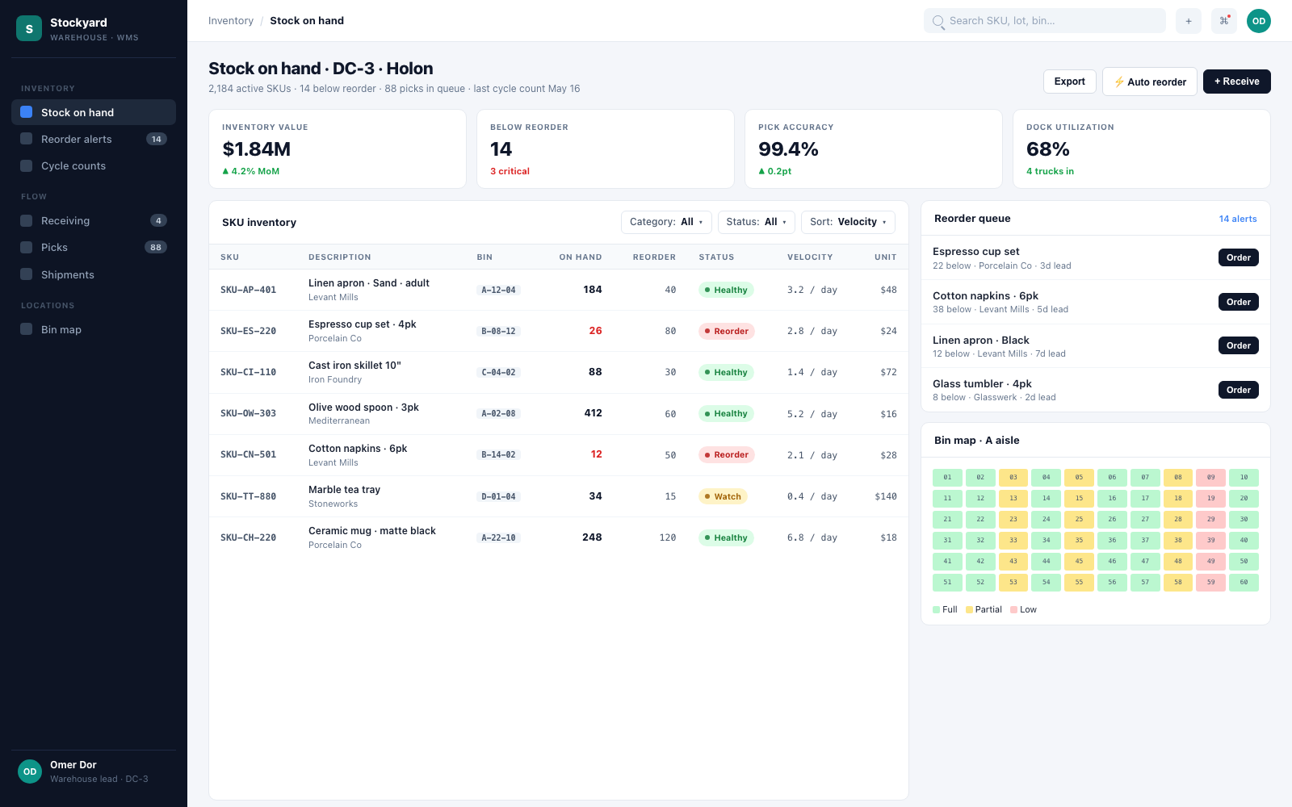This screenshot has width=1292, height=807.
Task: Select bin 60 in the A aisle map
Action: click(x=1244, y=583)
